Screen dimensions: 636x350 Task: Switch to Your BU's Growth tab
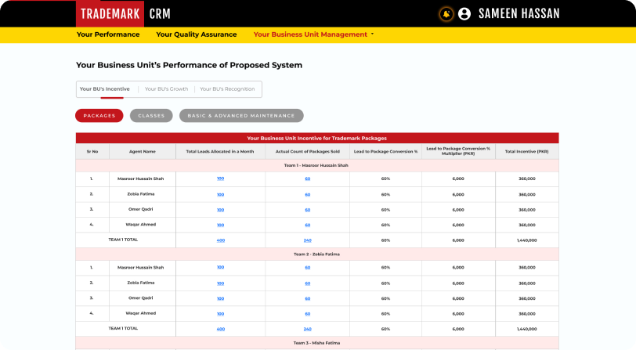tap(166, 89)
